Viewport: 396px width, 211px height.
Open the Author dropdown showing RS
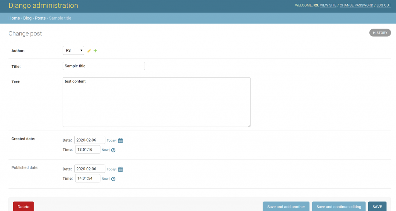[73, 51]
